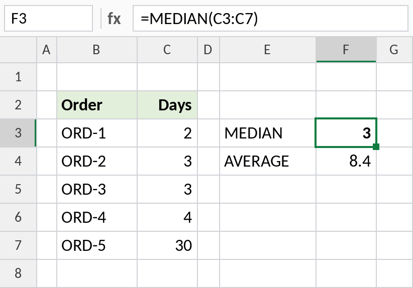Select row 1 header
This screenshot has height=288, width=413.
tap(18, 77)
